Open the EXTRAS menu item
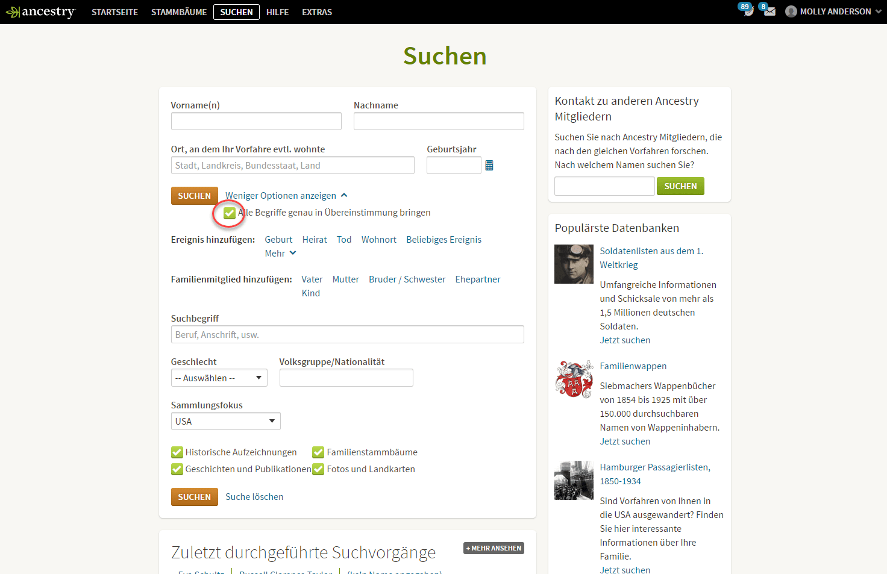This screenshot has height=574, width=887. coord(317,12)
